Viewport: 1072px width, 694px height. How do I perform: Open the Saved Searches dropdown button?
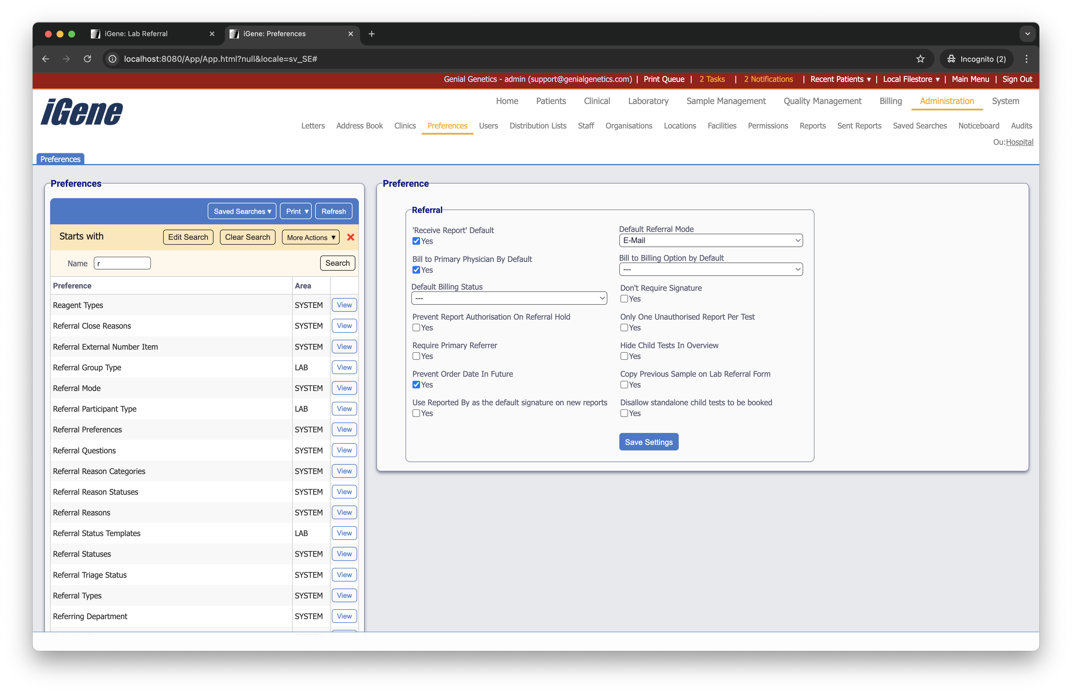coord(242,211)
